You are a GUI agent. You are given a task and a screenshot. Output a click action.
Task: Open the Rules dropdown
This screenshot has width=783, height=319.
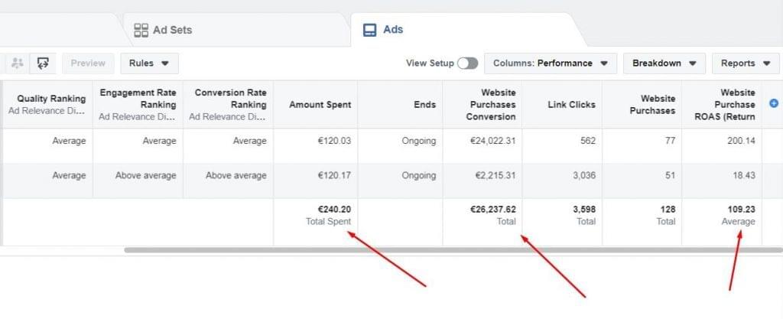pyautogui.click(x=149, y=63)
